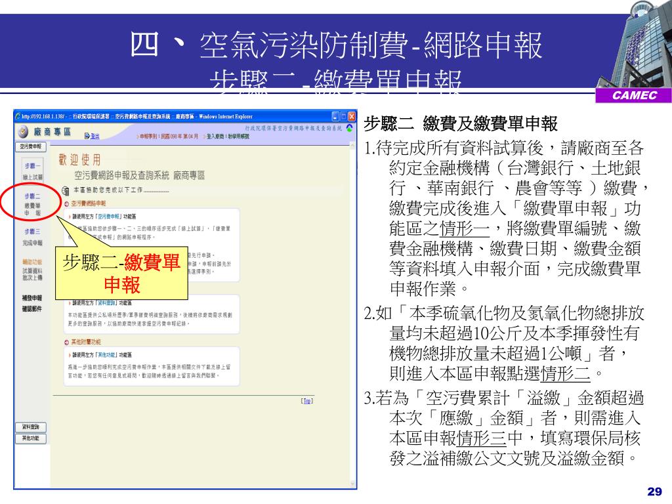This screenshot has height=504, width=672.
Task: Open 試算資料批次上傳 helper function
Action: pos(33,274)
